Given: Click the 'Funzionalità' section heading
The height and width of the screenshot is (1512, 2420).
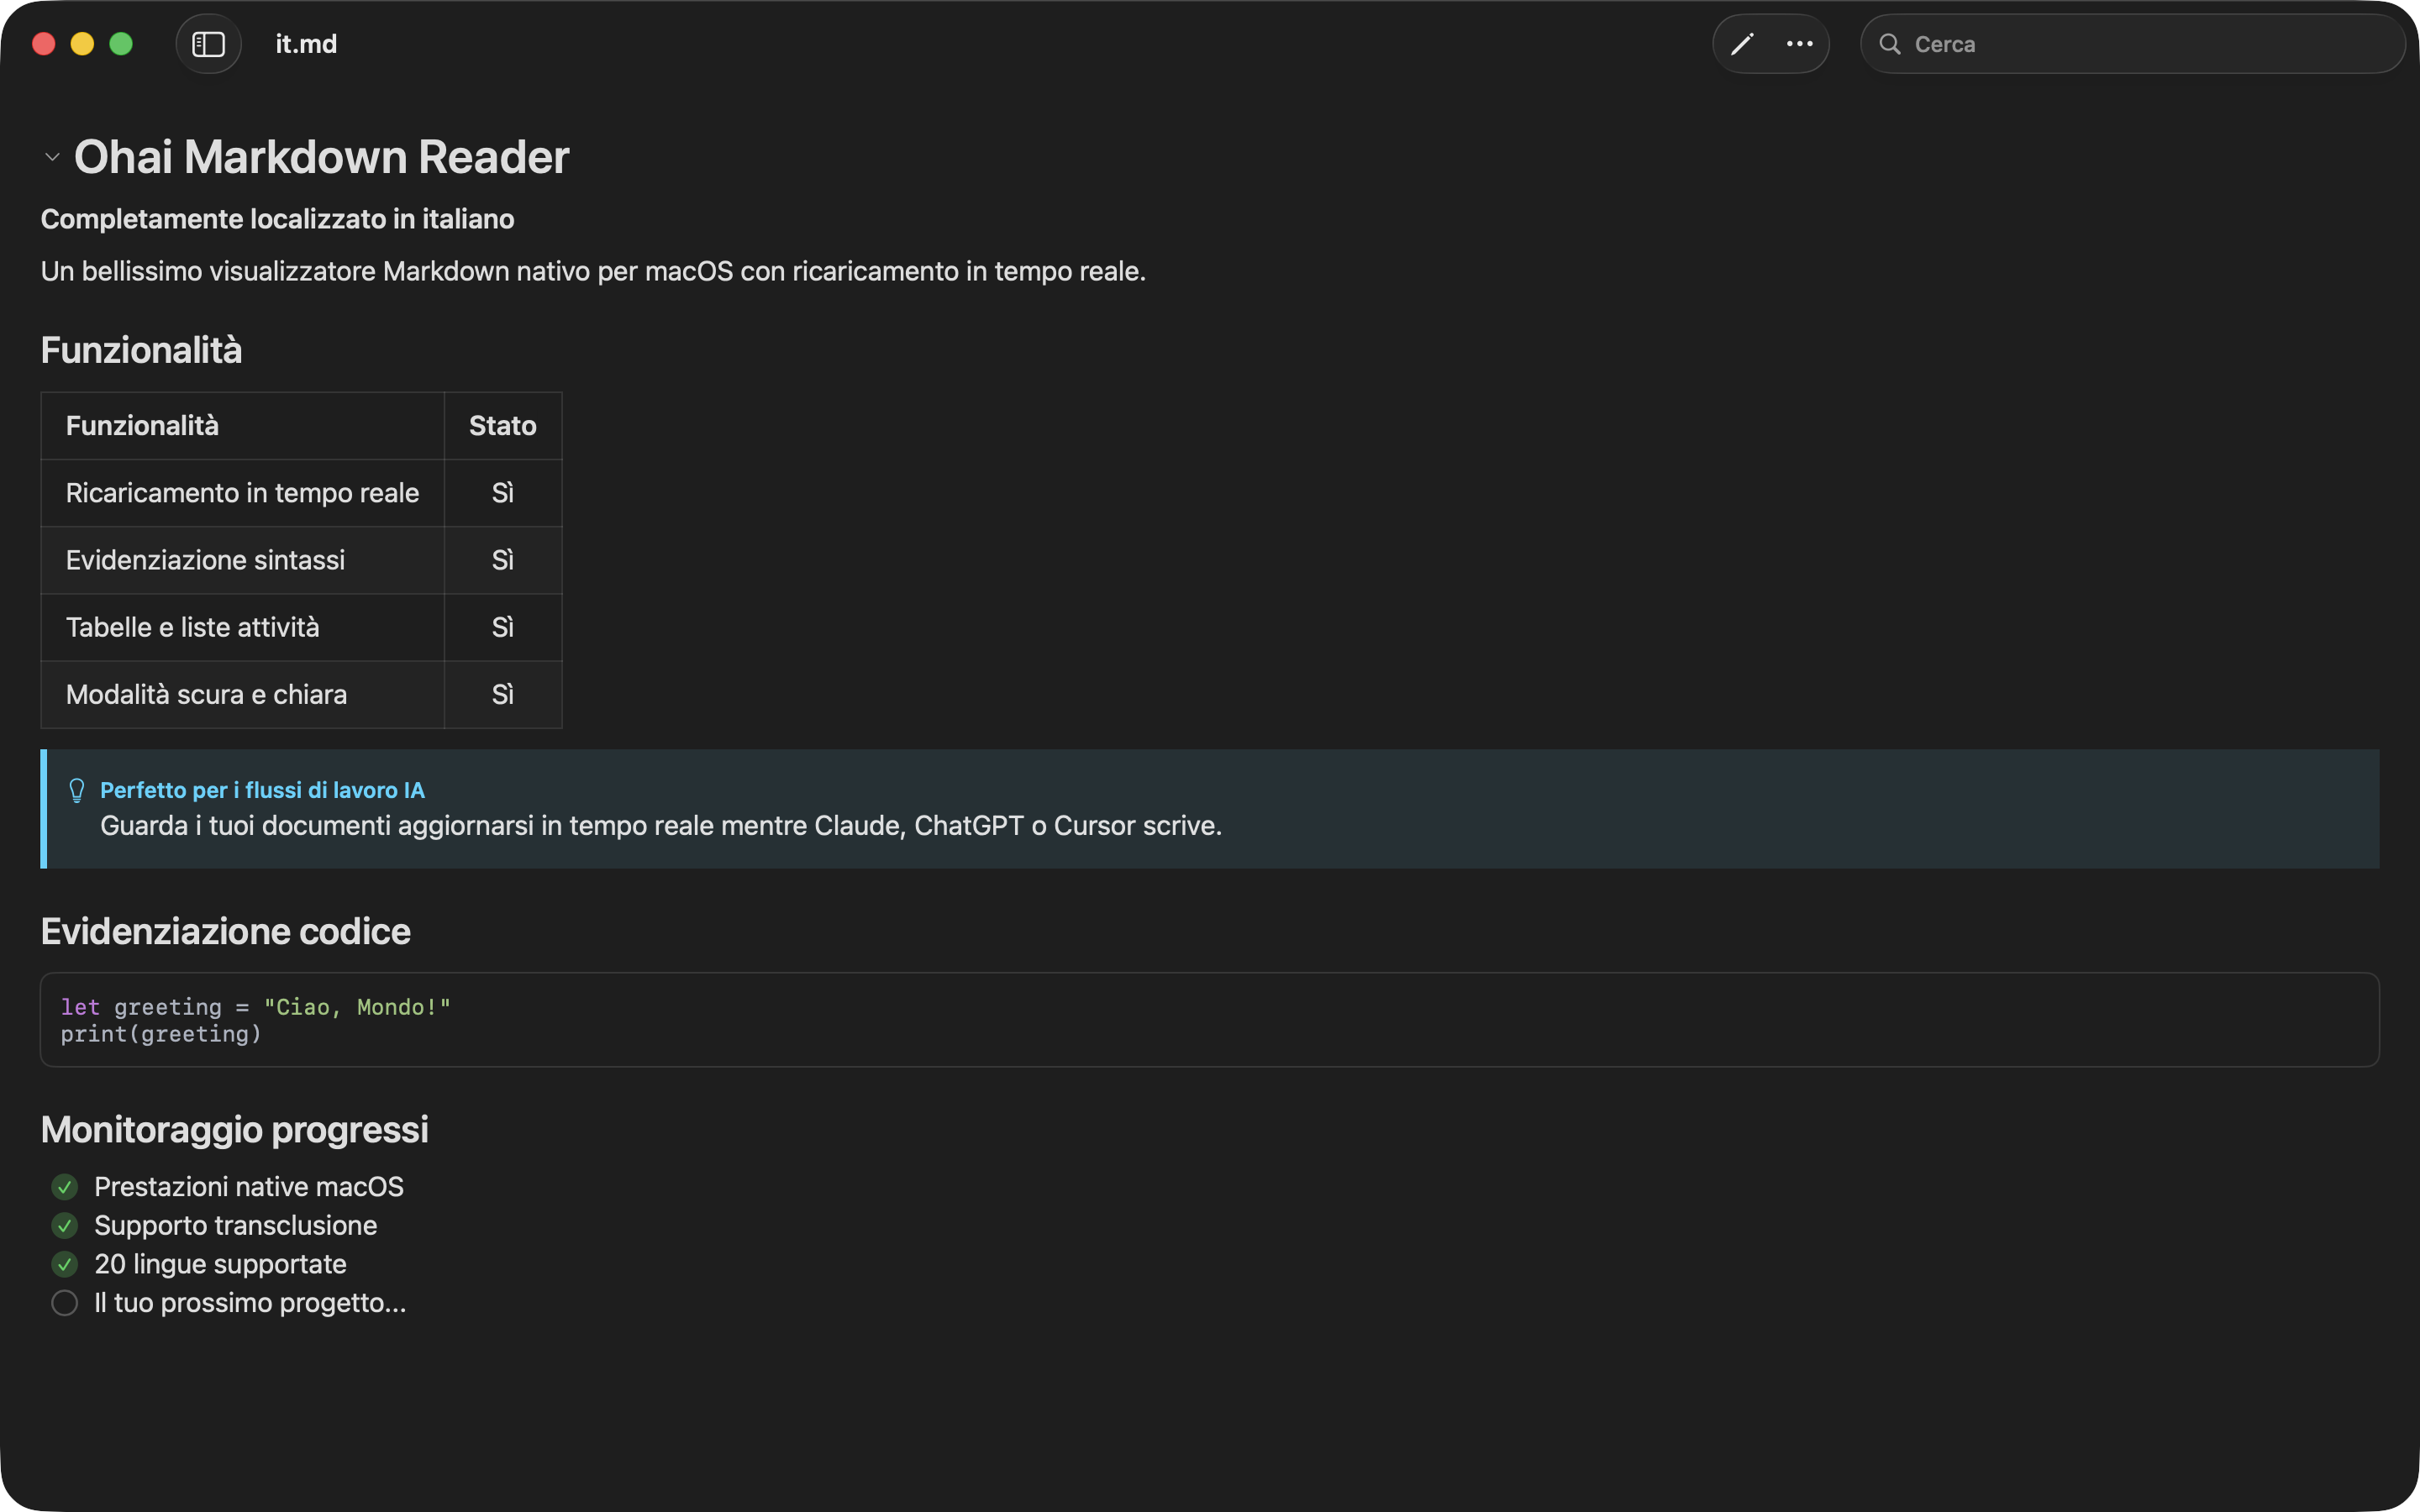Looking at the screenshot, I should coord(141,350).
